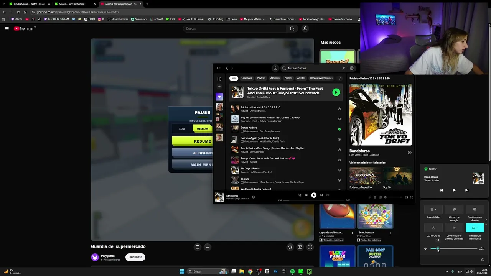Select the Podcasts y programas filter chip
Viewport: 491px width, 276px height.
tap(321, 78)
